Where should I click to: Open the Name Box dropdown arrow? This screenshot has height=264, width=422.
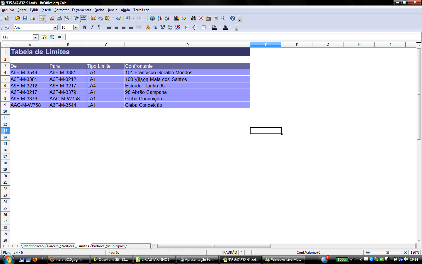click(35, 37)
